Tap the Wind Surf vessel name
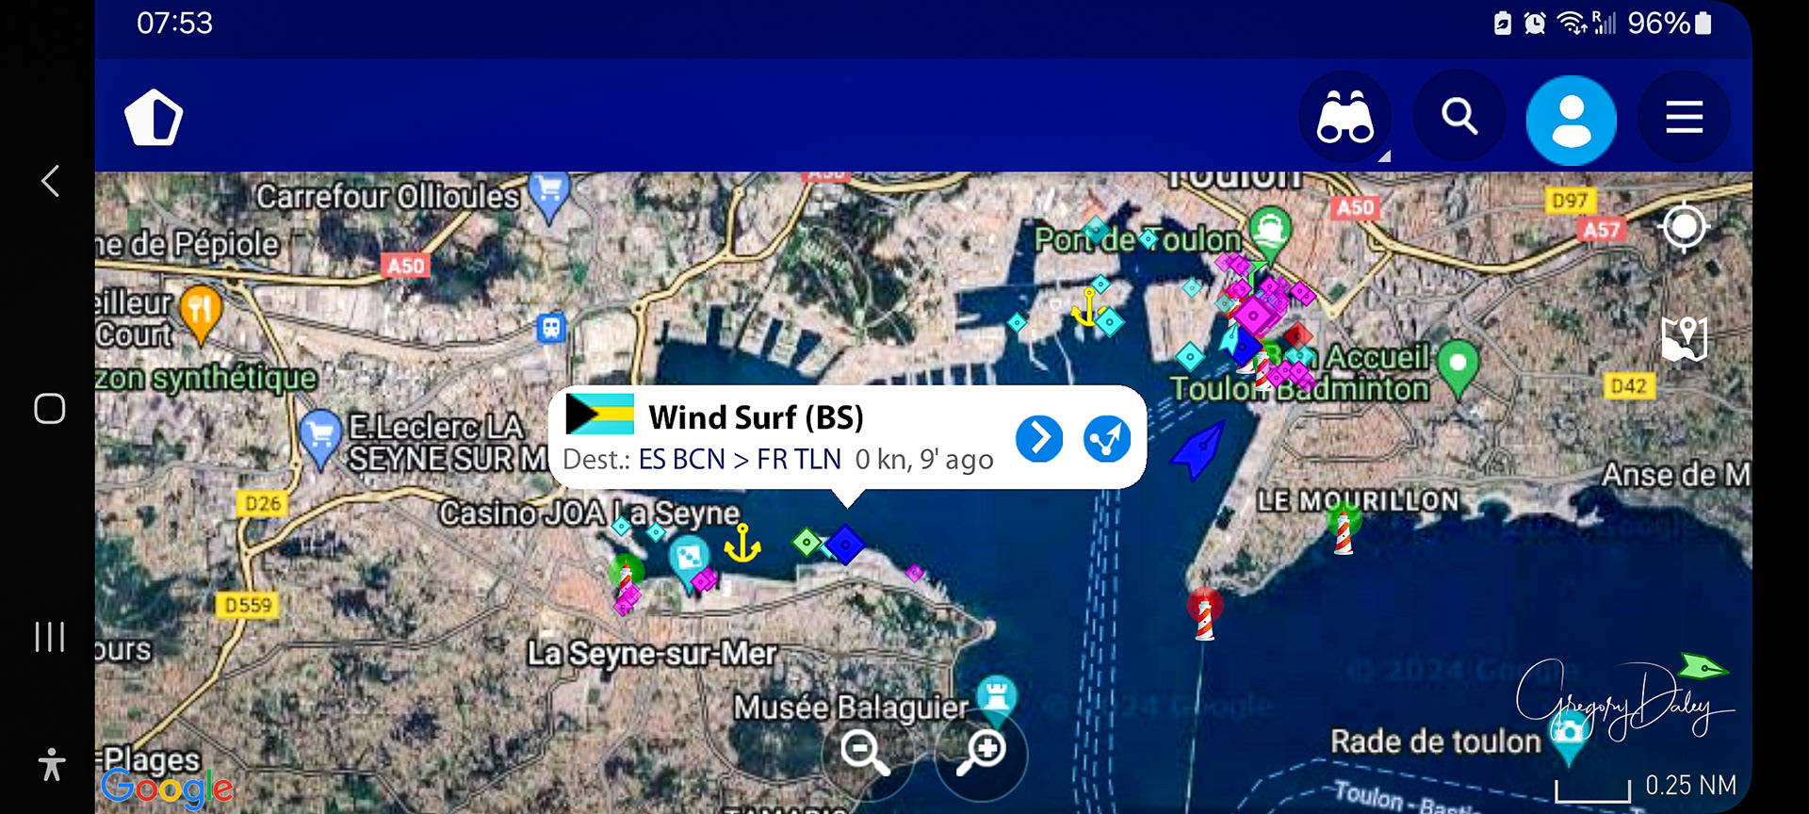Viewport: 1809px width, 814px height. [x=756, y=417]
